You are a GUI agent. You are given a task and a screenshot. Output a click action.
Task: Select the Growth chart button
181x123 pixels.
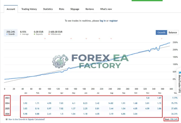coord(161,33)
